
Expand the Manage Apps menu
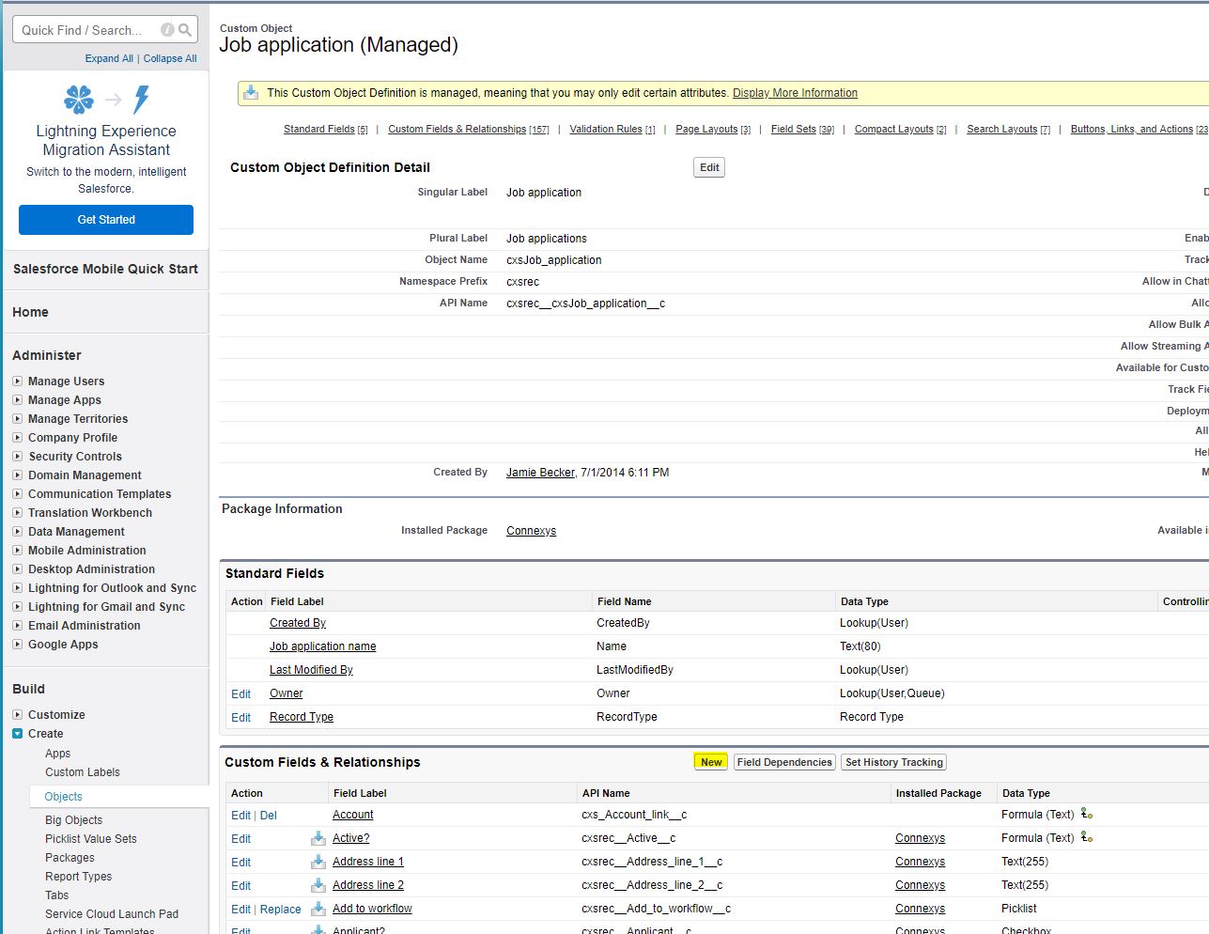pos(17,400)
